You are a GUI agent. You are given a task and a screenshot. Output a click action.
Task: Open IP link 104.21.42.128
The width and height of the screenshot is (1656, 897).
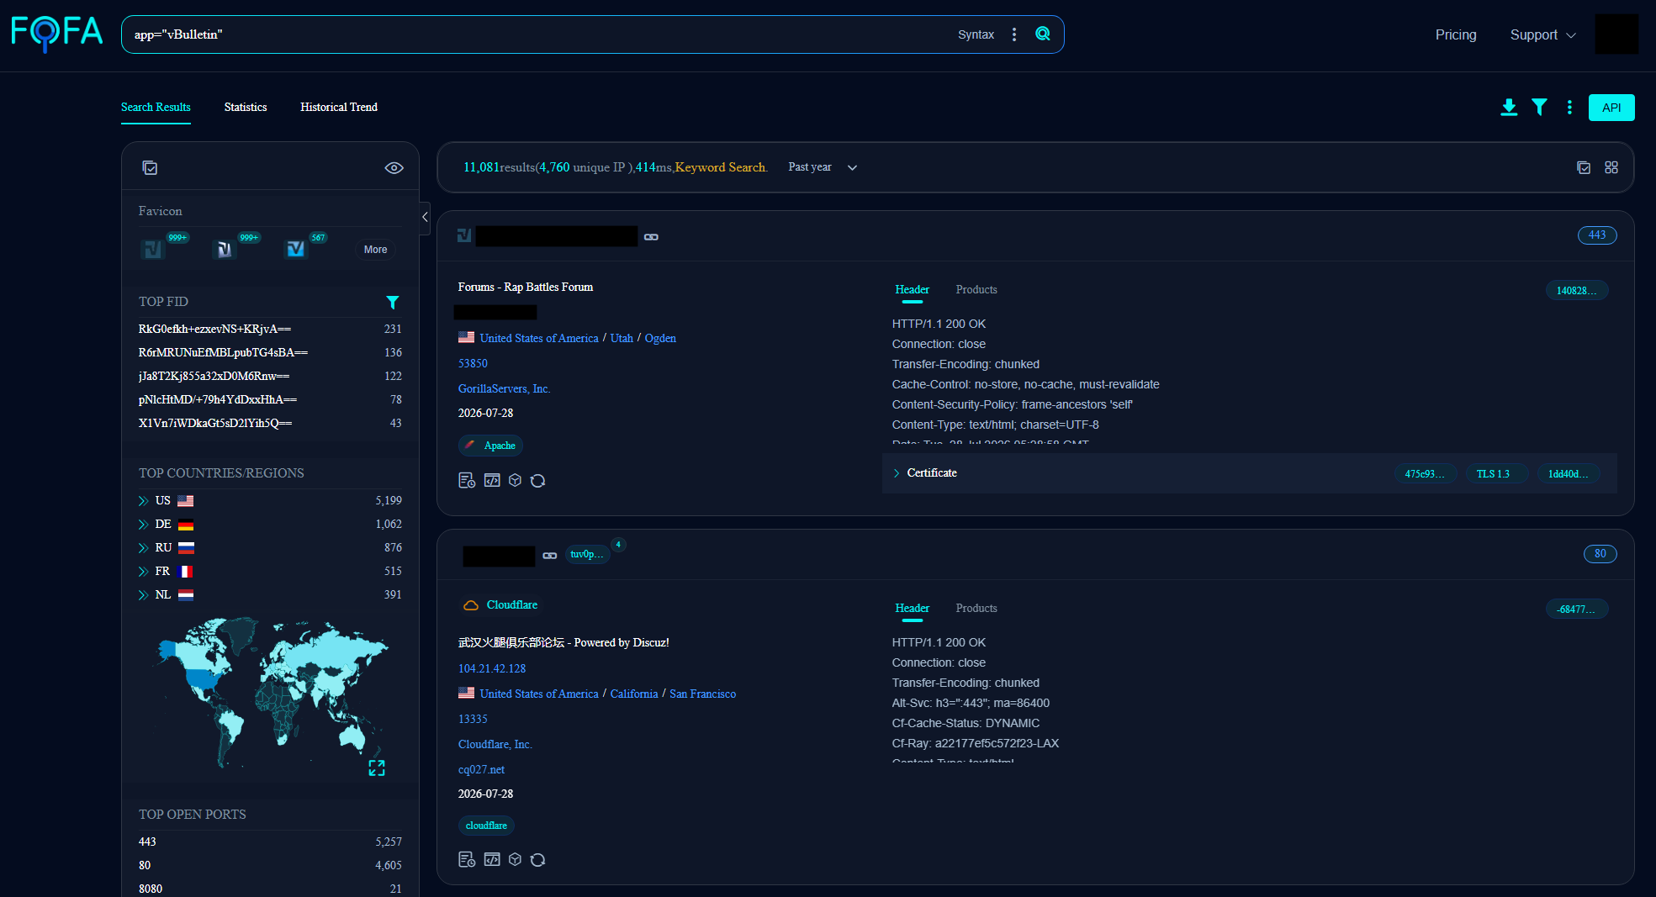[492, 669]
